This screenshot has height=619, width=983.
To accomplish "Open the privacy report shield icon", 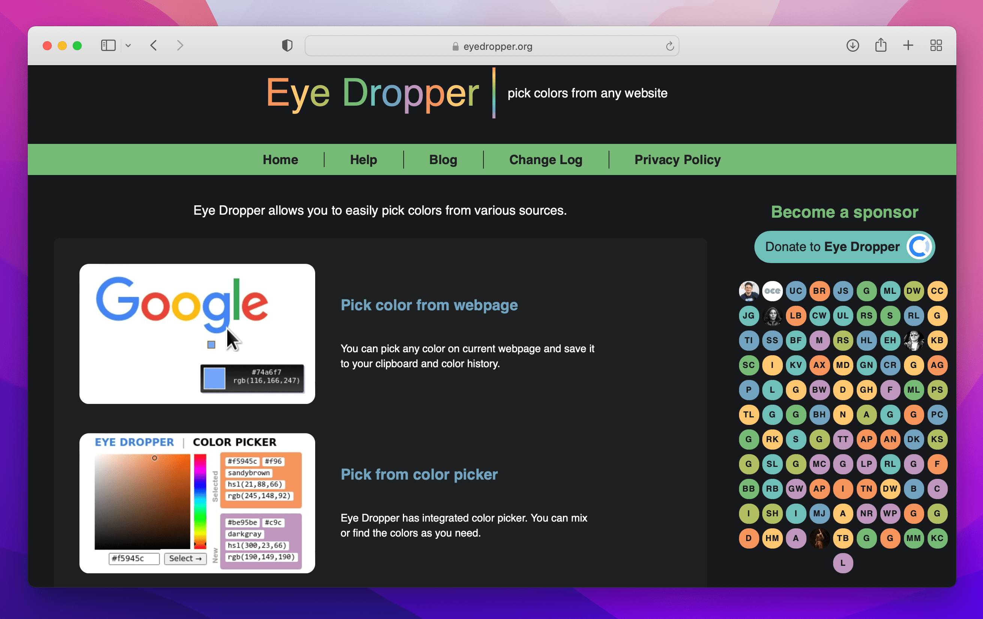I will point(287,45).
